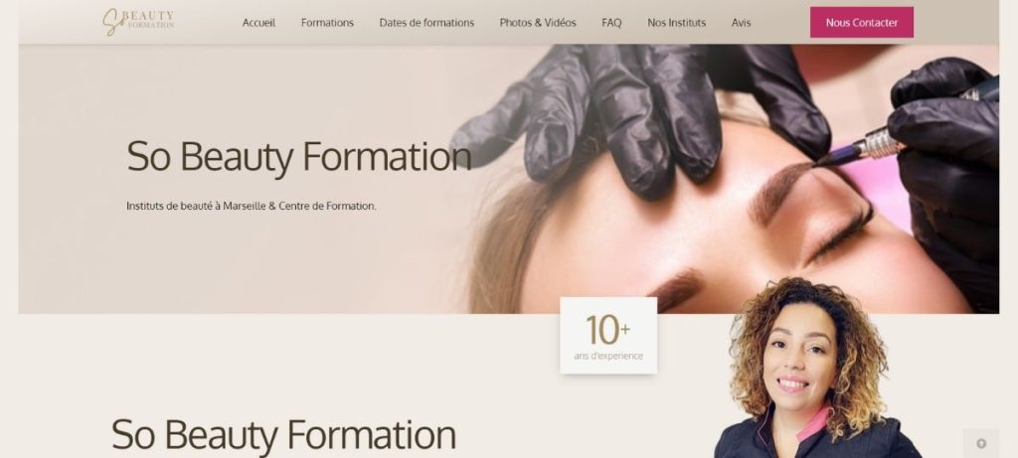This screenshot has width=1018, height=458.
Task: Go to the Formations page
Action: point(327,23)
